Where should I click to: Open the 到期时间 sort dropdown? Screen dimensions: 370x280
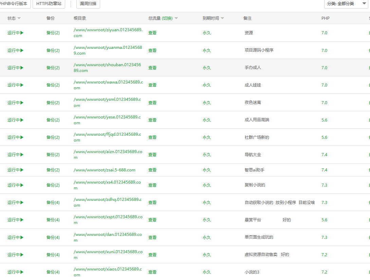coord(222,18)
